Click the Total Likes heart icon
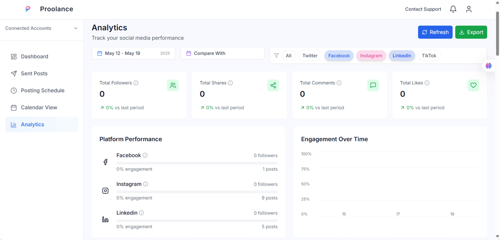Screen dimensions: 500x240 click(473, 86)
